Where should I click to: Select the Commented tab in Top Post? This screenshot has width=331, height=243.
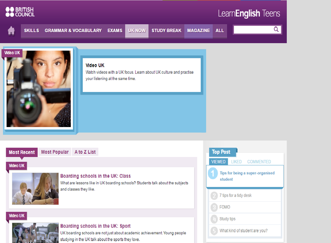coord(259,162)
